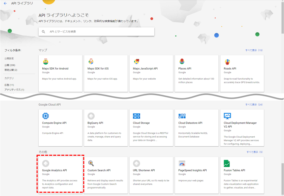This screenshot has width=284, height=196.
Task: Click 'Improve your web pages' description
Action: [x=191, y=180]
